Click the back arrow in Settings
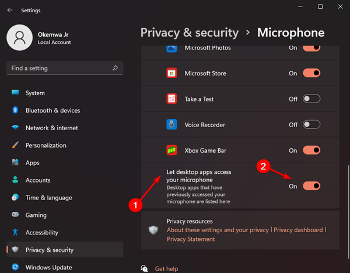350x273 pixels. pyautogui.click(x=9, y=10)
